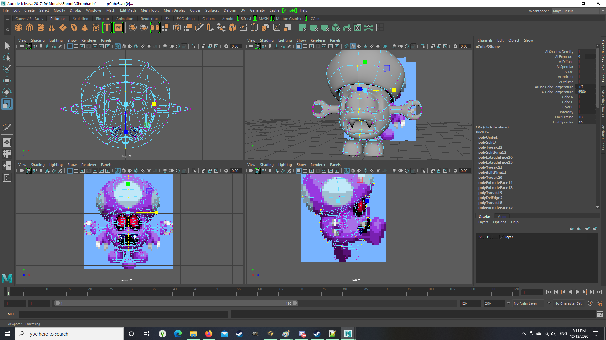The image size is (606, 340).
Task: Select the polyExtrudeFace16 input node
Action: pos(495,157)
